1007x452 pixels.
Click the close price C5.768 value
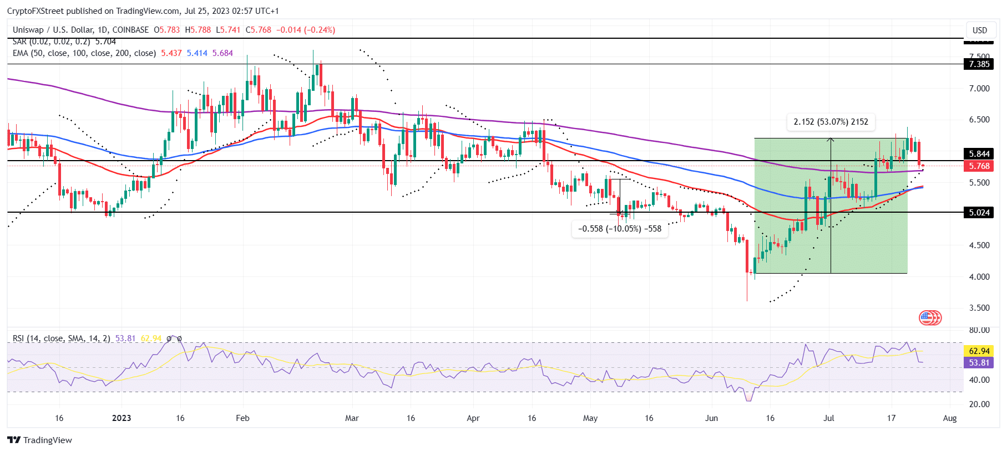tap(259, 30)
